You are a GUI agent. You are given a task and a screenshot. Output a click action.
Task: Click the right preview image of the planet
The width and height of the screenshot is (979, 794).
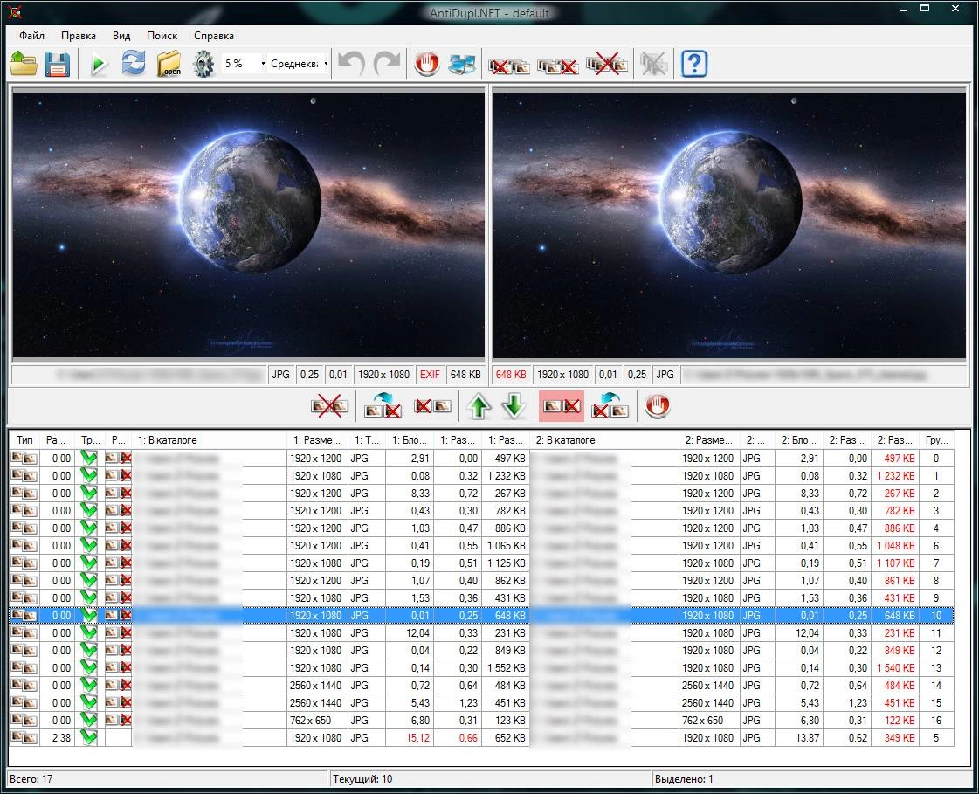(x=729, y=224)
